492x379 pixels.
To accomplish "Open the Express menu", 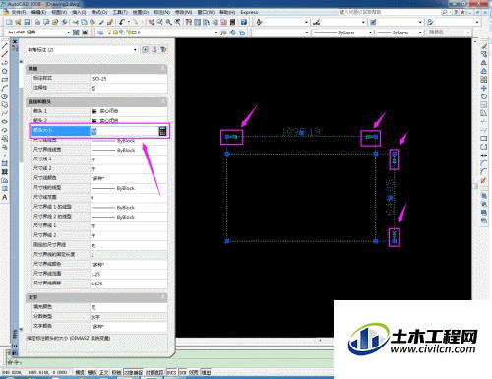I will pos(249,12).
